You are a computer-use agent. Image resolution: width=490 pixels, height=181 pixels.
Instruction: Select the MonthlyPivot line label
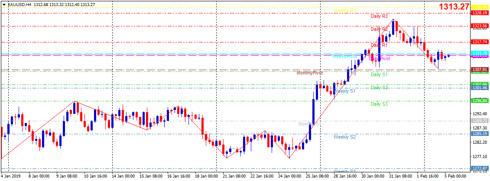point(309,73)
